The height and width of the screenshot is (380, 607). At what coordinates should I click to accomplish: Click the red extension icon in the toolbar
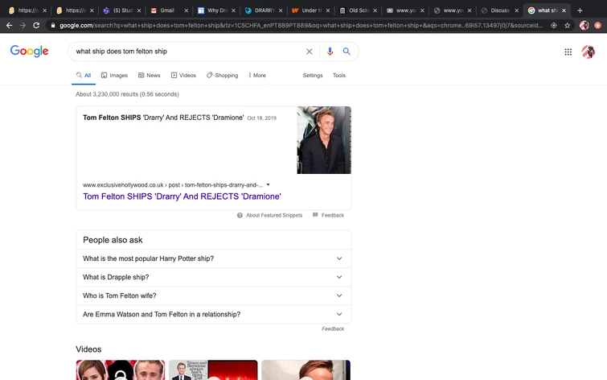597,26
